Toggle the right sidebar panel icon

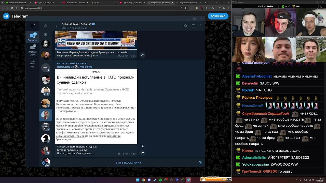tap(193, 26)
